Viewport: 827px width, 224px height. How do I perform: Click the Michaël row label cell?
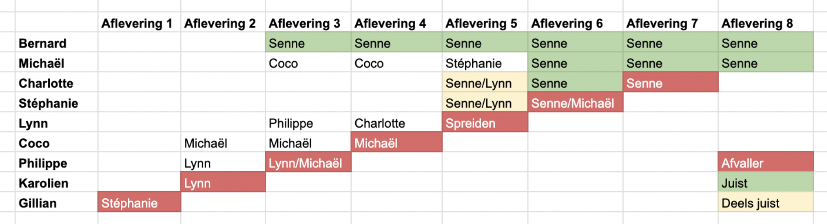coord(42,63)
